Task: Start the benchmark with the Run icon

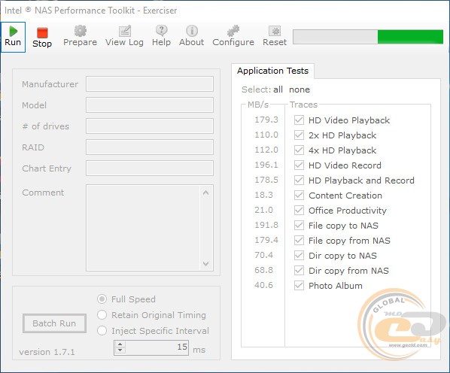Action: coord(13,32)
